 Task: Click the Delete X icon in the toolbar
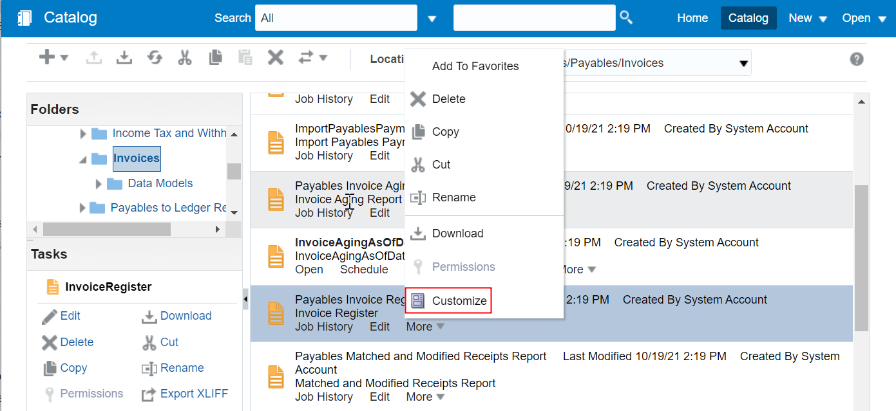tap(275, 57)
